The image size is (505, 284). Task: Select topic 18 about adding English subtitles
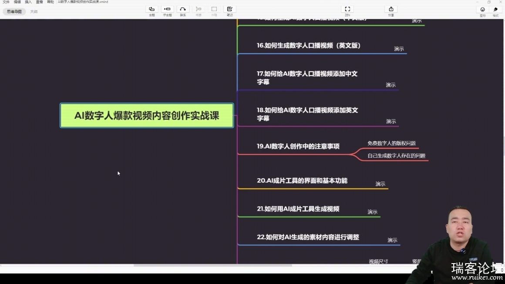tap(308, 114)
